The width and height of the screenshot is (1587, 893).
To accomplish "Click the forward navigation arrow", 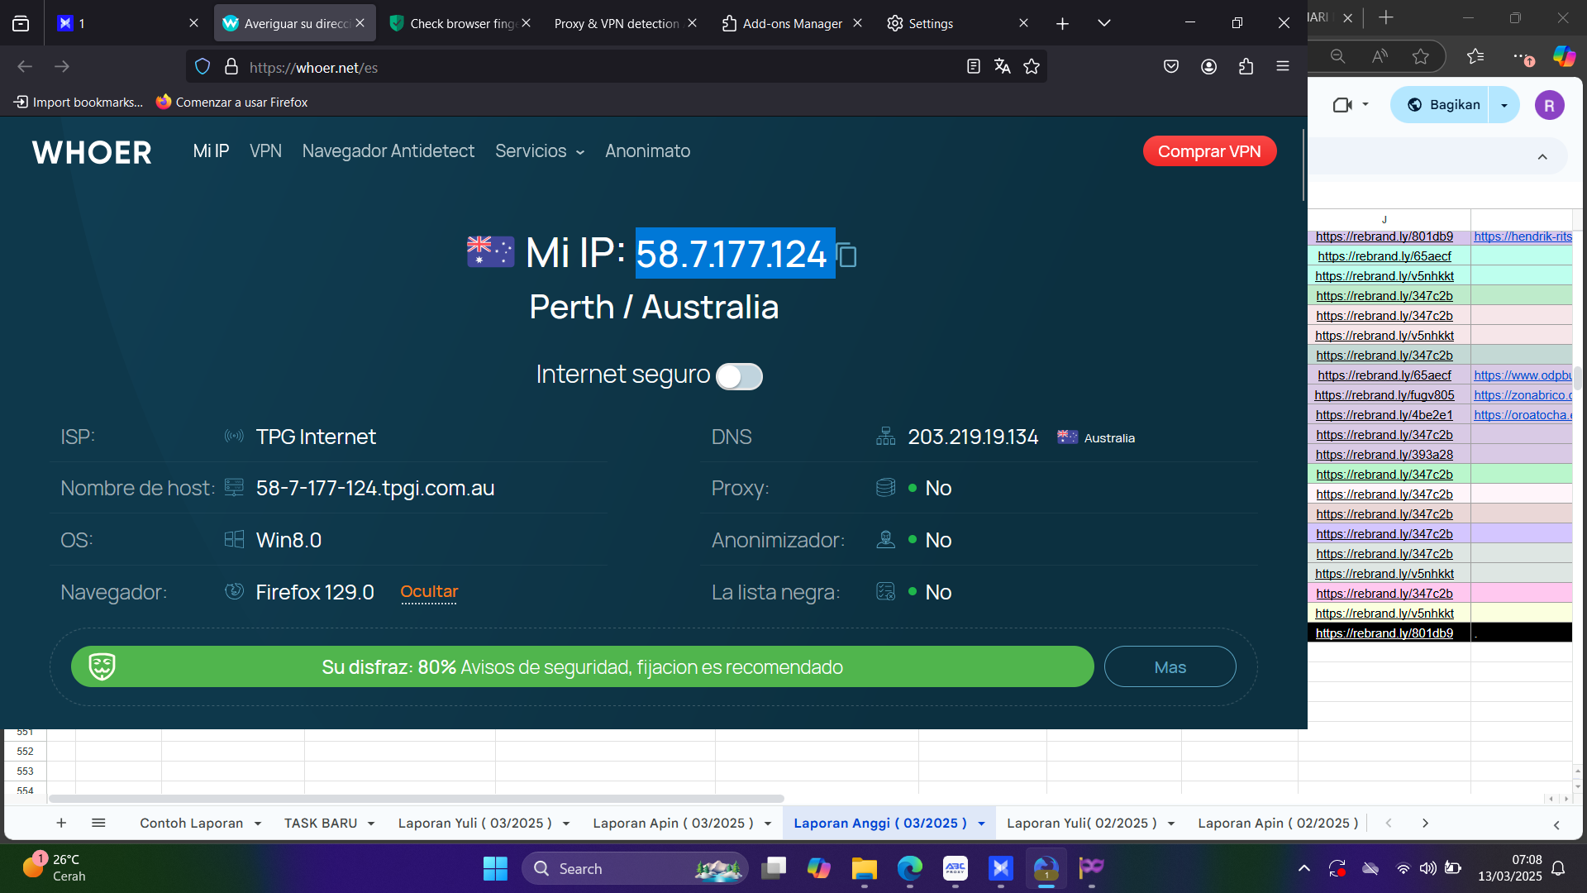I will (62, 67).
